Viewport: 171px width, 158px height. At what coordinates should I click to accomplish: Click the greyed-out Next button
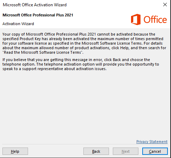(x=125, y=151)
